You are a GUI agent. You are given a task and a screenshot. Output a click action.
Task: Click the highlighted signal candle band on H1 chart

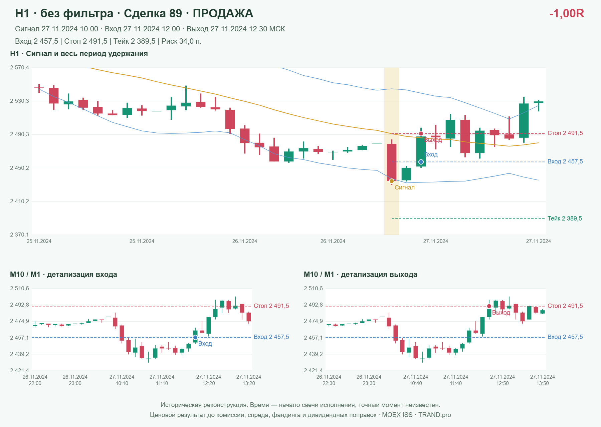point(392,151)
